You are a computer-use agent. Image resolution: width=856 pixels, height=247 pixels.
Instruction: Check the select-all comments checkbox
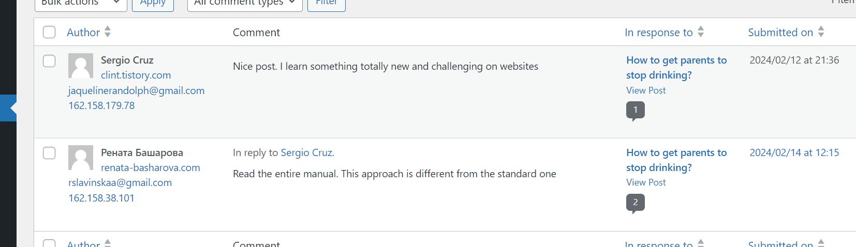(x=49, y=32)
